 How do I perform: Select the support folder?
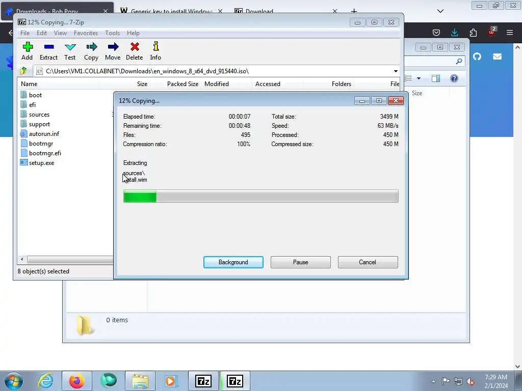point(35,124)
